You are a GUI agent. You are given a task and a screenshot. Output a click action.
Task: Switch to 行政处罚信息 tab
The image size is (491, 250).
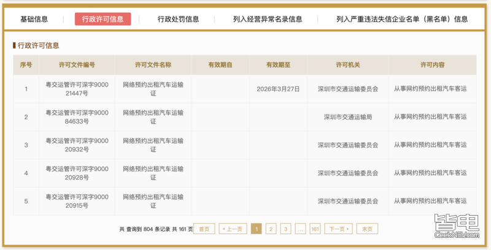pyautogui.click(x=178, y=19)
